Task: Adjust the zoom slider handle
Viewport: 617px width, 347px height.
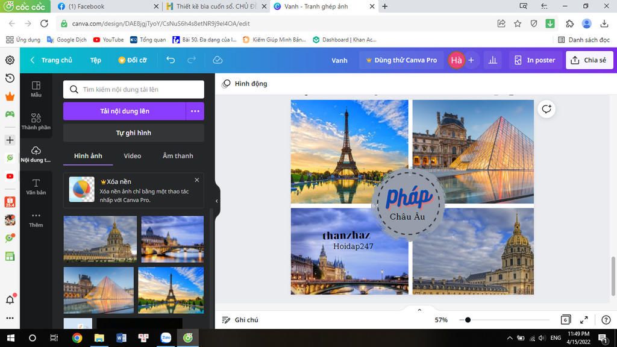Action: [468, 320]
